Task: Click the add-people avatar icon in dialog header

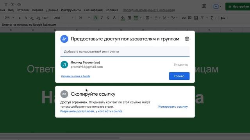Action: coord(64,39)
